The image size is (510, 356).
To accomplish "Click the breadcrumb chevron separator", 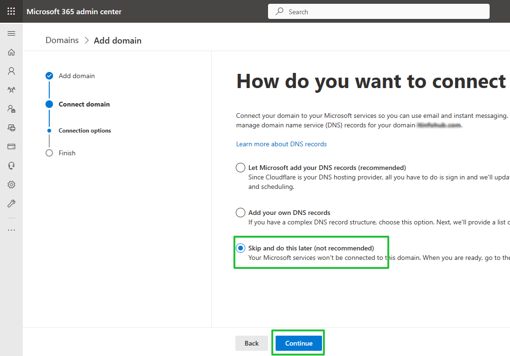I will [87, 41].
